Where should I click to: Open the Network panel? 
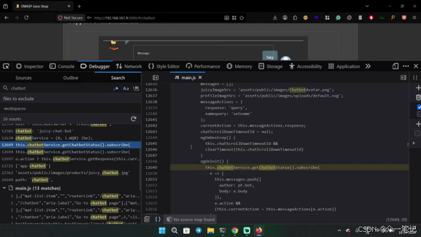pos(129,66)
